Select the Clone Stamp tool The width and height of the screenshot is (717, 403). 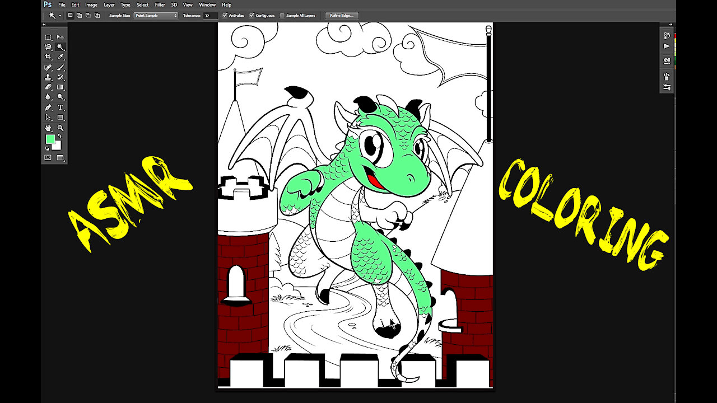48,77
